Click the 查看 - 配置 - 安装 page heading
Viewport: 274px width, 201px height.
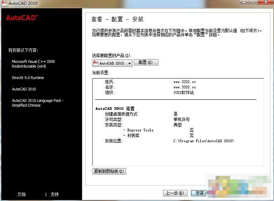[x=117, y=19]
